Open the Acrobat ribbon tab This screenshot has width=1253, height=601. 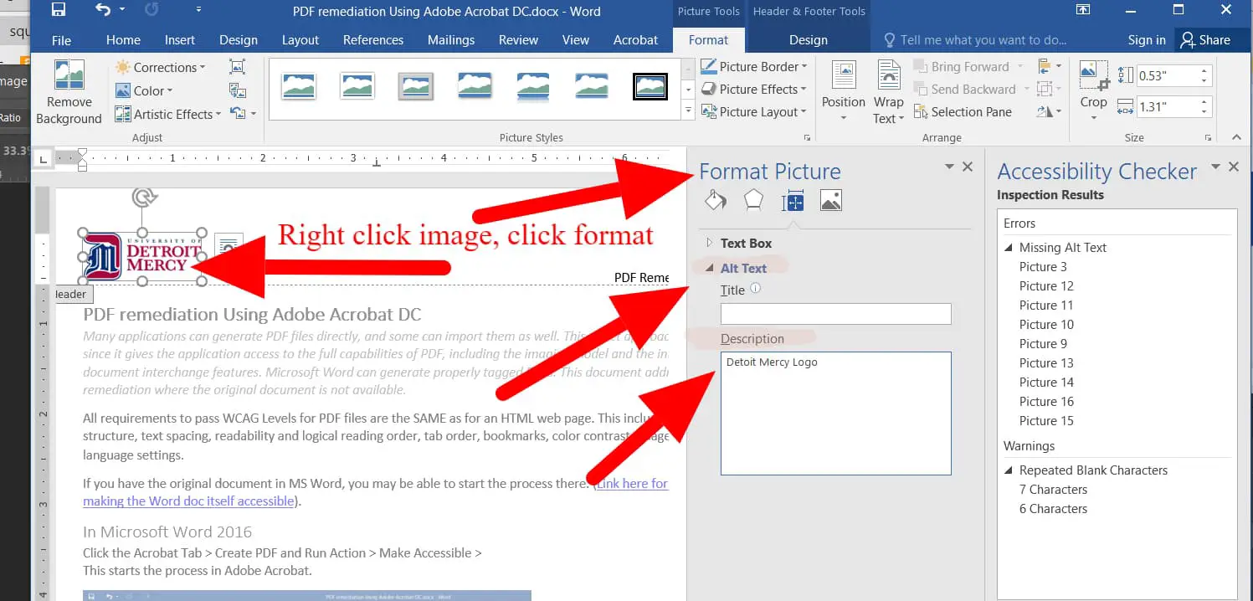coord(635,40)
